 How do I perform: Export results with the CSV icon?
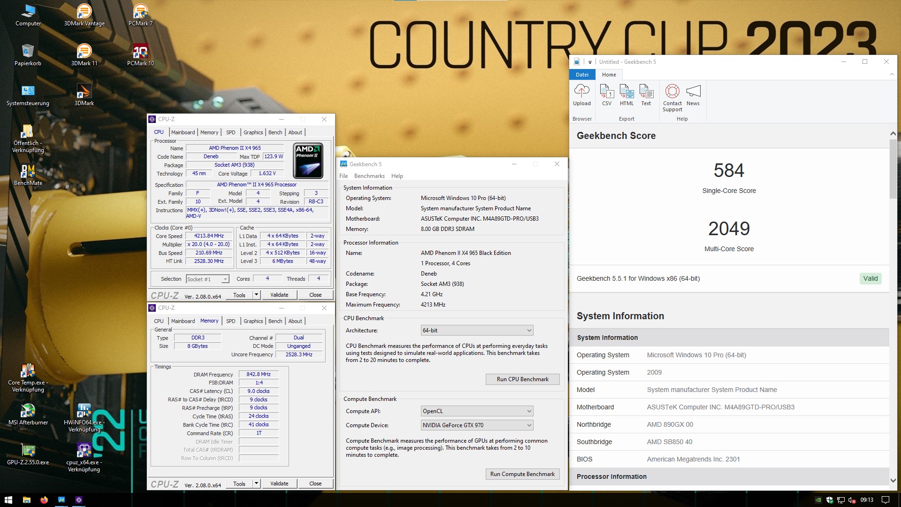coord(607,95)
